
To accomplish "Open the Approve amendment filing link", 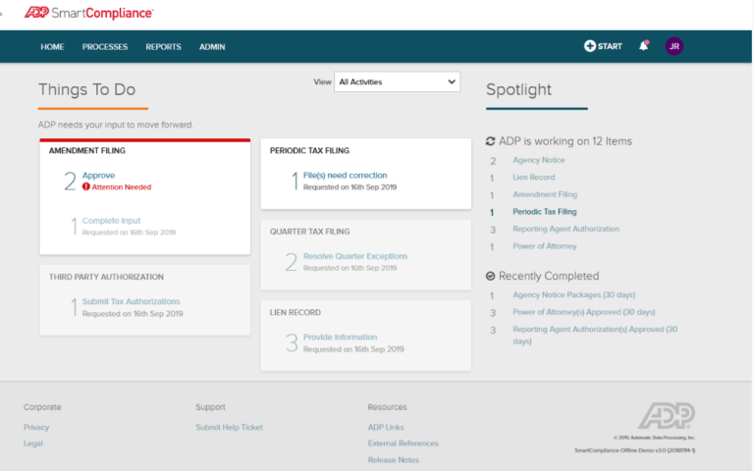I will click(98, 175).
